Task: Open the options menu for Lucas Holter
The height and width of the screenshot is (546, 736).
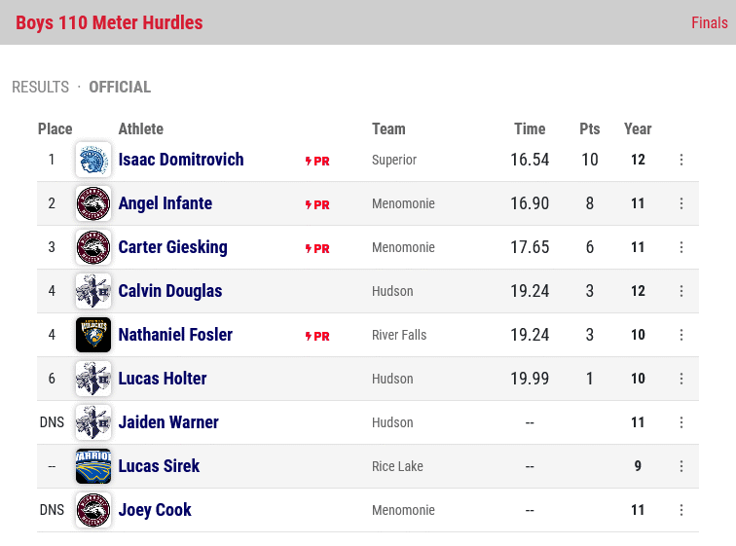Action: click(681, 379)
